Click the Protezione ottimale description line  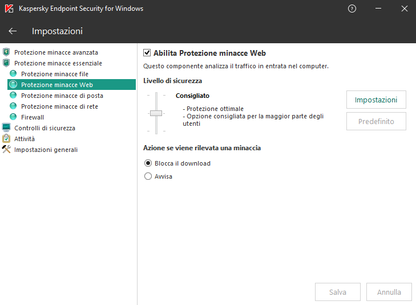point(213,109)
